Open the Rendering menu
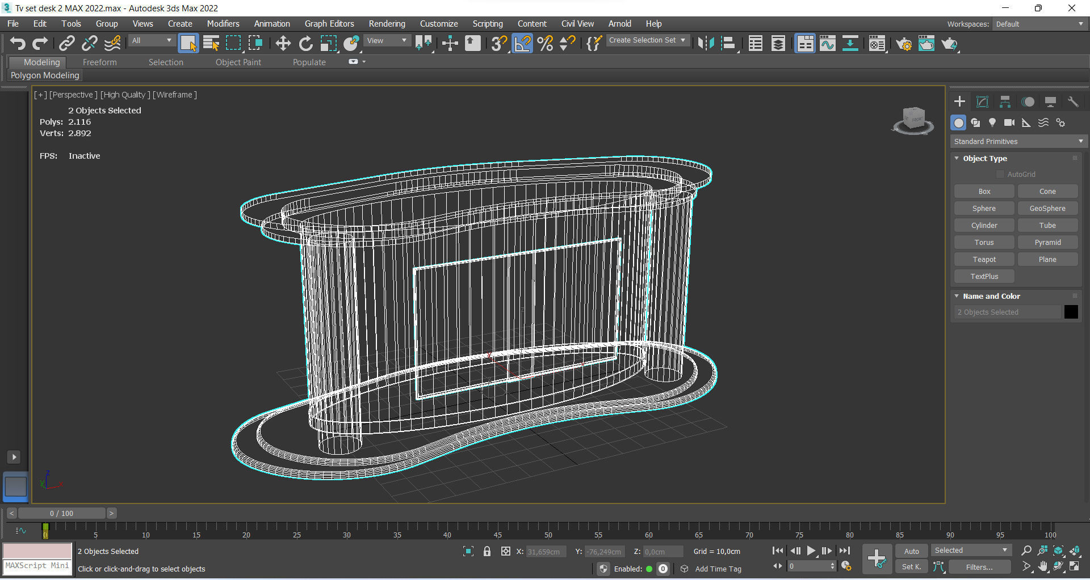Viewport: 1090px width, 580px height. (x=387, y=24)
